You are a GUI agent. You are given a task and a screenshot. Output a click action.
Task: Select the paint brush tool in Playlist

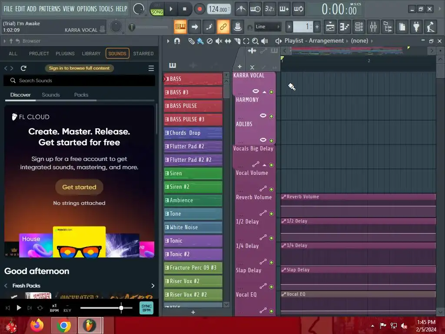click(x=200, y=41)
